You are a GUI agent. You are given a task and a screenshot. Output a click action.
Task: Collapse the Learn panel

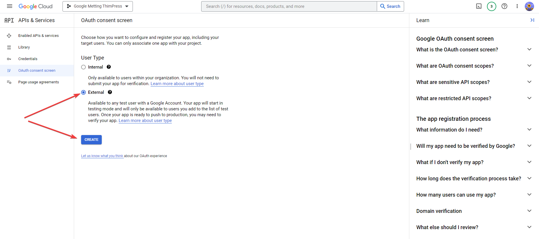point(532,20)
